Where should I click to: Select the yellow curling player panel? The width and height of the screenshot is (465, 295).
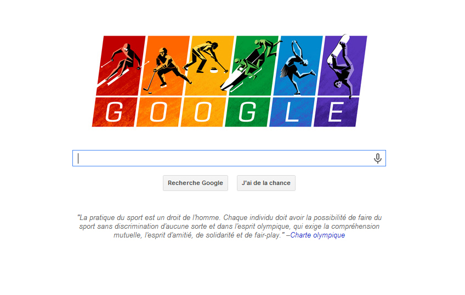point(209,65)
